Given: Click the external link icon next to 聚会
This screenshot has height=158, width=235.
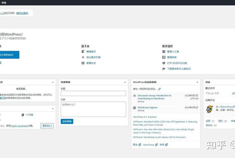Looking at the screenshot, I should click(x=140, y=145).
